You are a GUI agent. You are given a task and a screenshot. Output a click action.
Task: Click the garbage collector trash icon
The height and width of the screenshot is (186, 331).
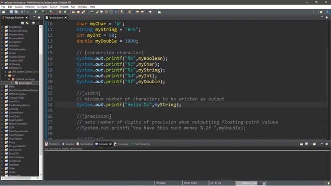tap(264, 183)
